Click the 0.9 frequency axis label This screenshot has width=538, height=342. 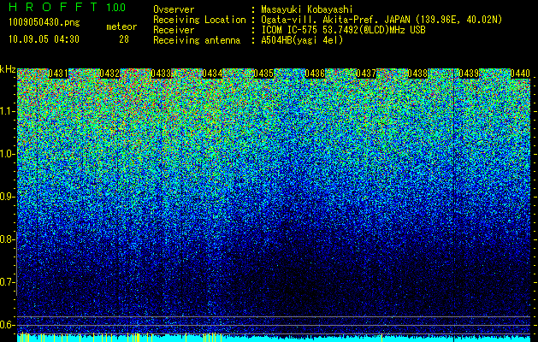pos(7,197)
